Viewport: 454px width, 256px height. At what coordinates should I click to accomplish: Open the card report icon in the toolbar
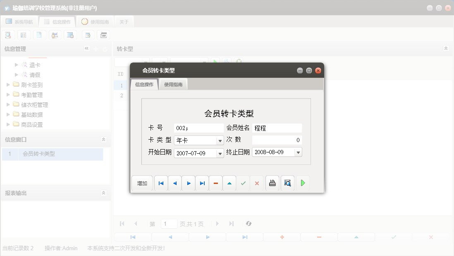24,35
